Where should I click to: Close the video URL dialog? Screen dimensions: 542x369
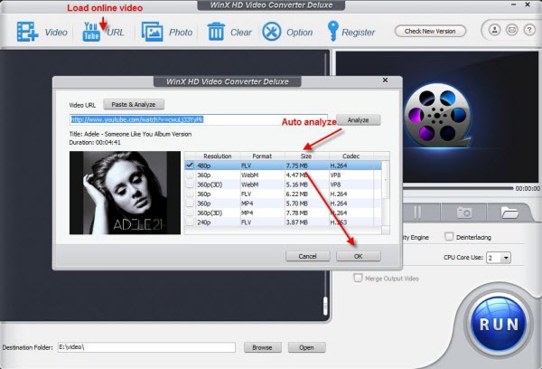(x=385, y=80)
